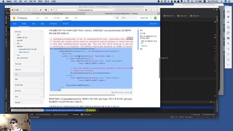Open the underlined docs tab in Firebase header

click(x=67, y=18)
